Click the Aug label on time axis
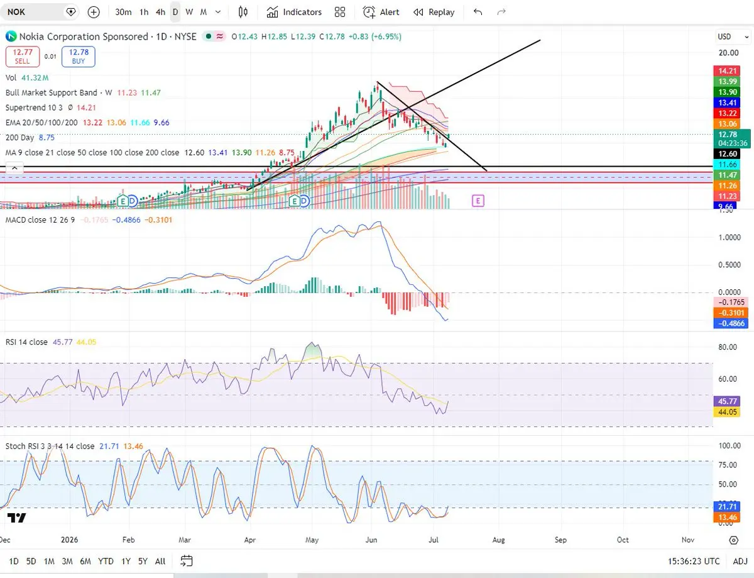Viewport: 754px width, 578px height. tap(498, 540)
